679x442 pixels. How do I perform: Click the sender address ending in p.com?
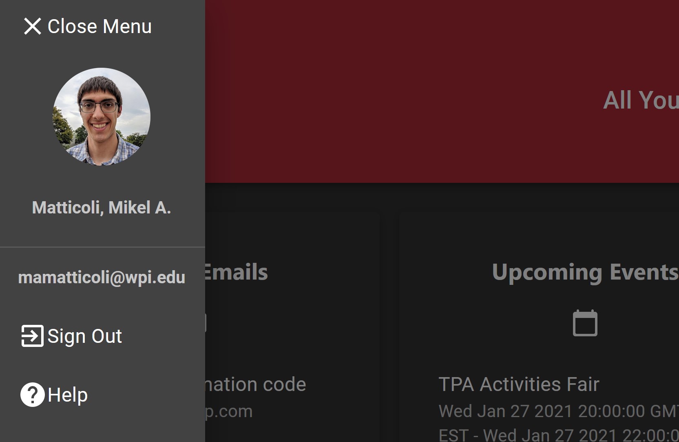tap(229, 411)
